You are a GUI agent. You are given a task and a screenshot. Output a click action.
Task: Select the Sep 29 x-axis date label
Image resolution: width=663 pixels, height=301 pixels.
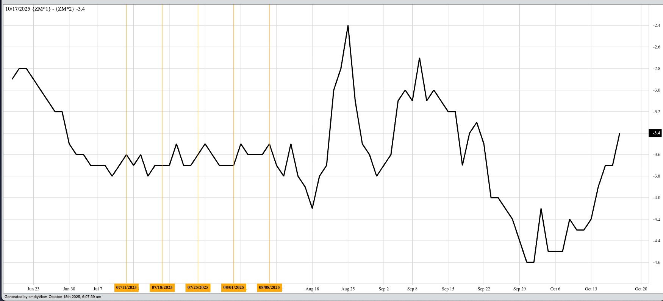point(519,289)
